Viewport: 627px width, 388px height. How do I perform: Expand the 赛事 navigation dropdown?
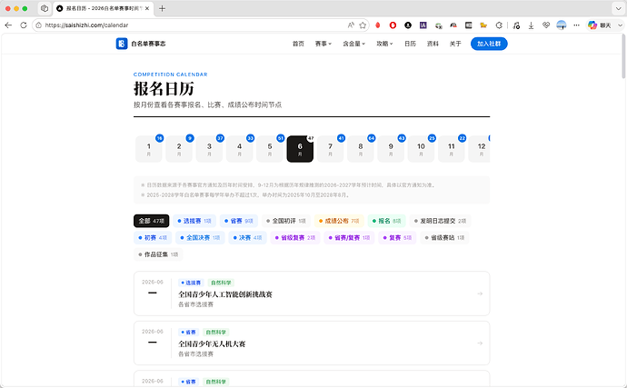pyautogui.click(x=323, y=44)
